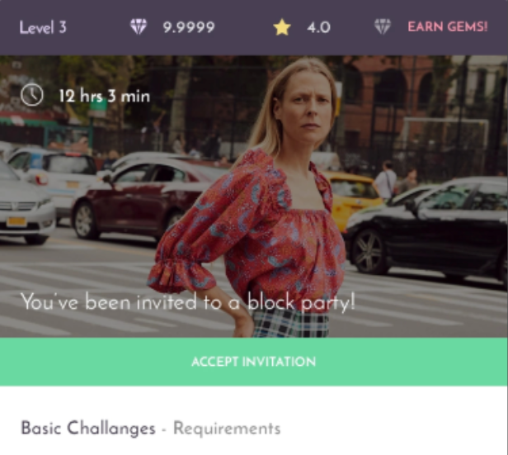
Task: Select the Level 3 indicator
Action: tap(43, 27)
